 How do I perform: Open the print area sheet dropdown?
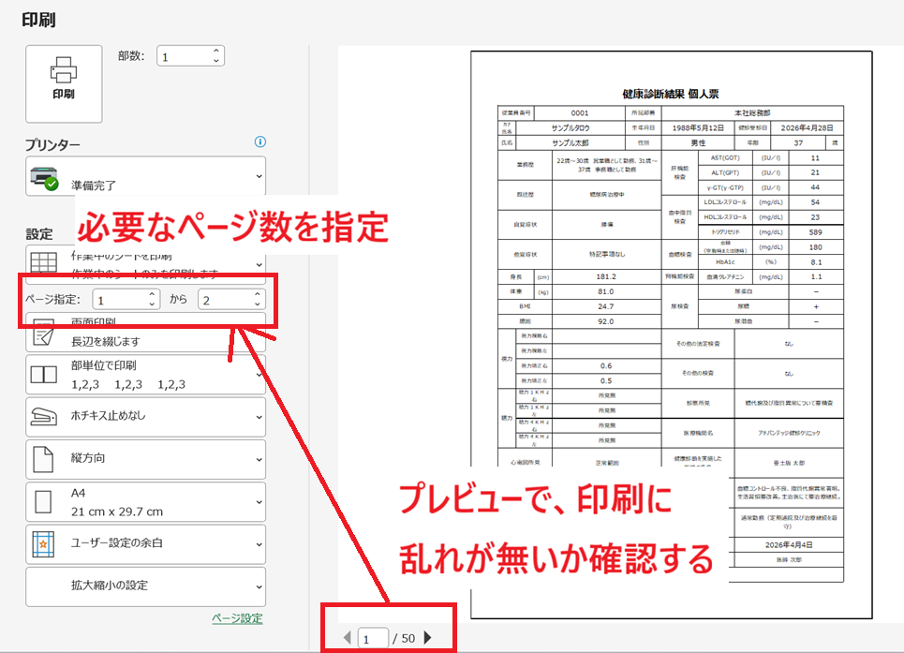pos(146,264)
